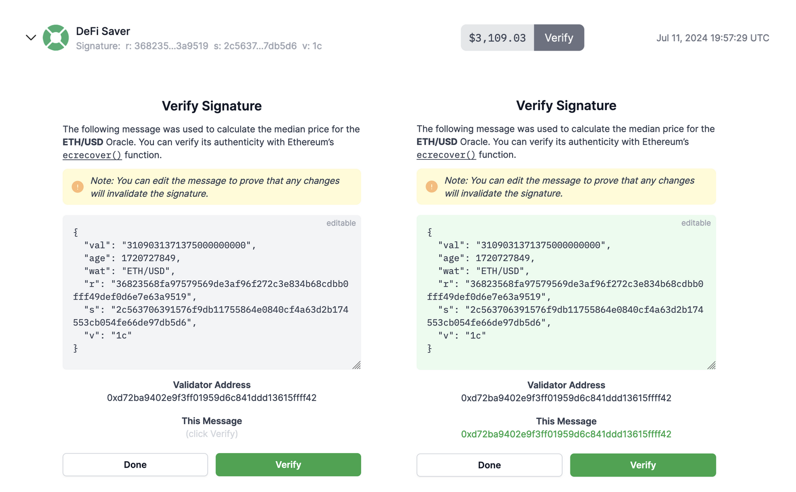Click left Validator Address value
Viewport: 796px width, 492px height.
coord(211,398)
